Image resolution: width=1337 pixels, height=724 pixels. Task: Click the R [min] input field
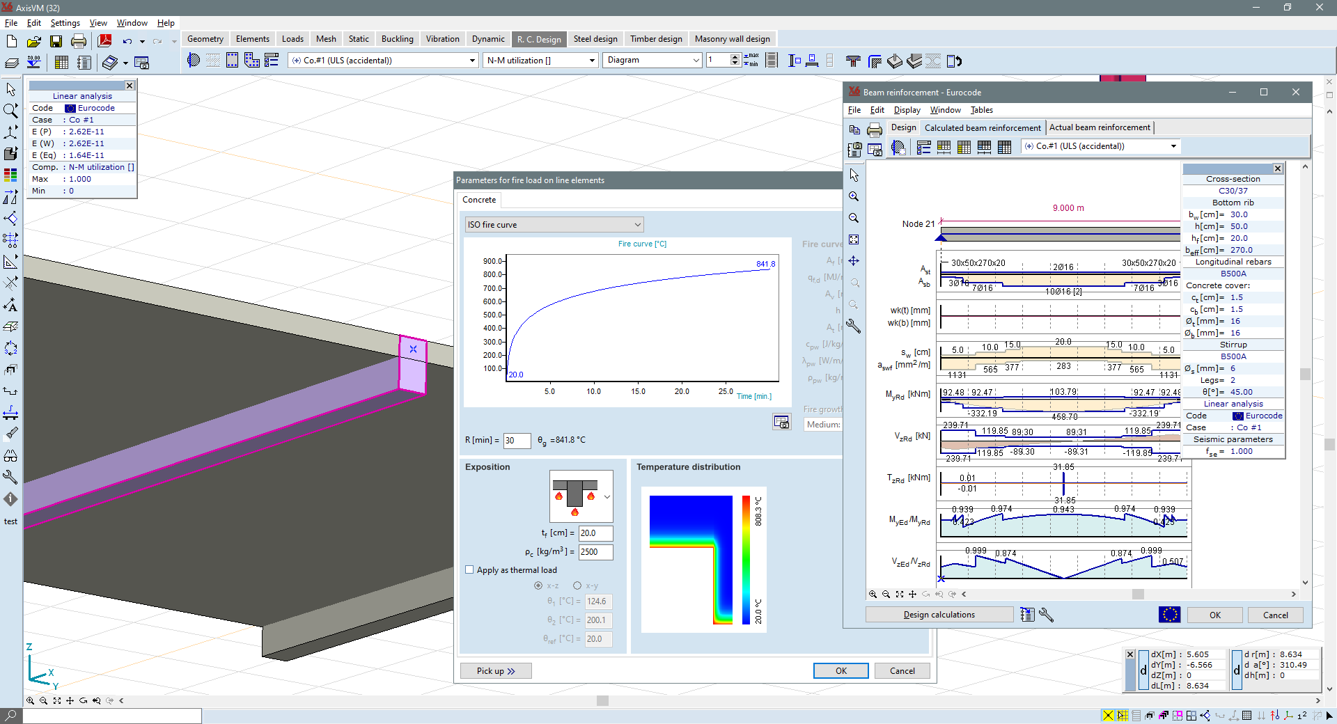517,441
